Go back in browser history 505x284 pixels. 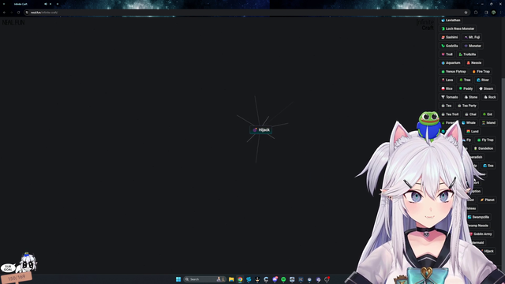(4, 13)
